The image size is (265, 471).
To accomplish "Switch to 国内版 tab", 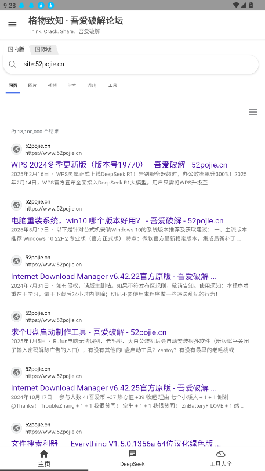I will (x=16, y=49).
